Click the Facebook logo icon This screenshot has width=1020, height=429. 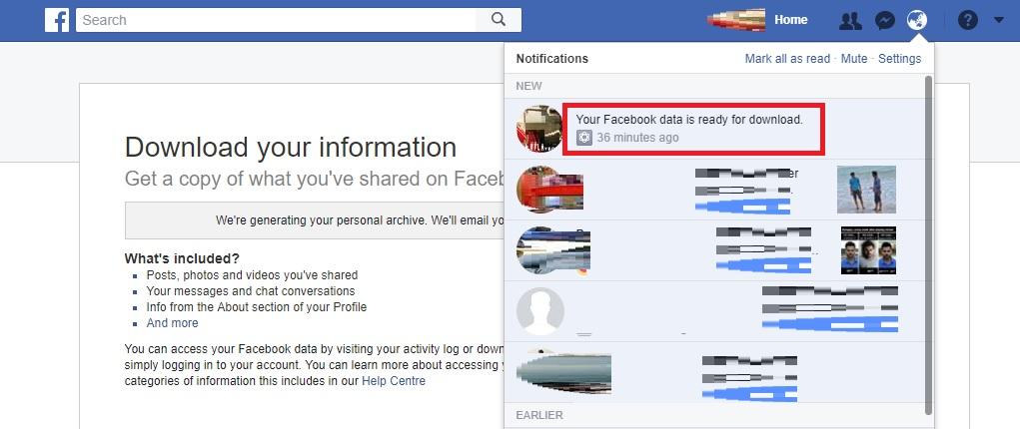click(x=56, y=20)
